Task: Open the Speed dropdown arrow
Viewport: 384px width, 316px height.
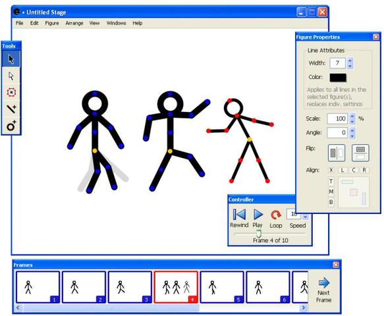Action: (x=305, y=217)
